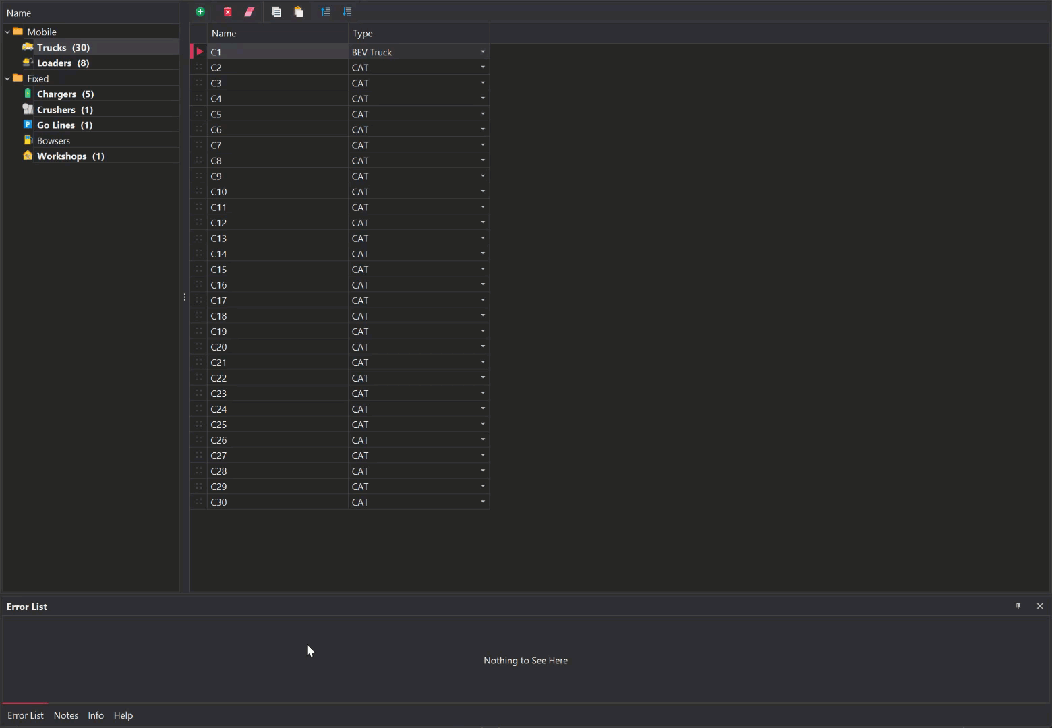Click the move row down icon
The width and height of the screenshot is (1052, 728).
(347, 11)
